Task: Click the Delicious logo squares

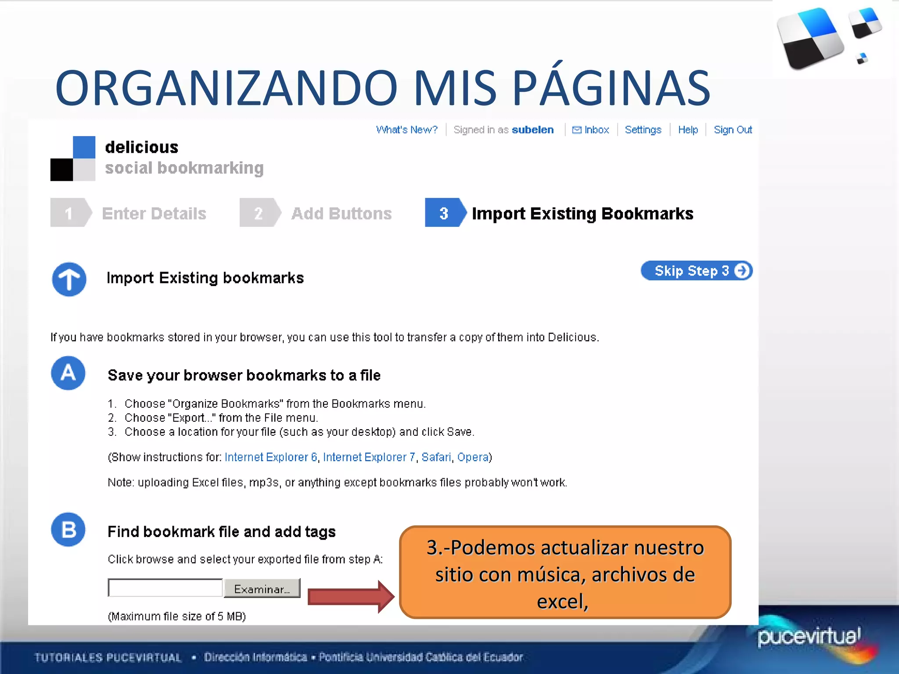Action: [x=73, y=158]
